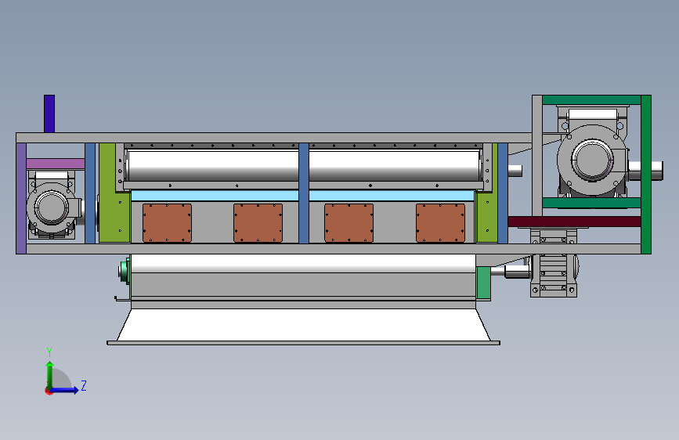The image size is (679, 440).
Task: Select the lower right gearbox below the frame
Action: [x=554, y=263]
